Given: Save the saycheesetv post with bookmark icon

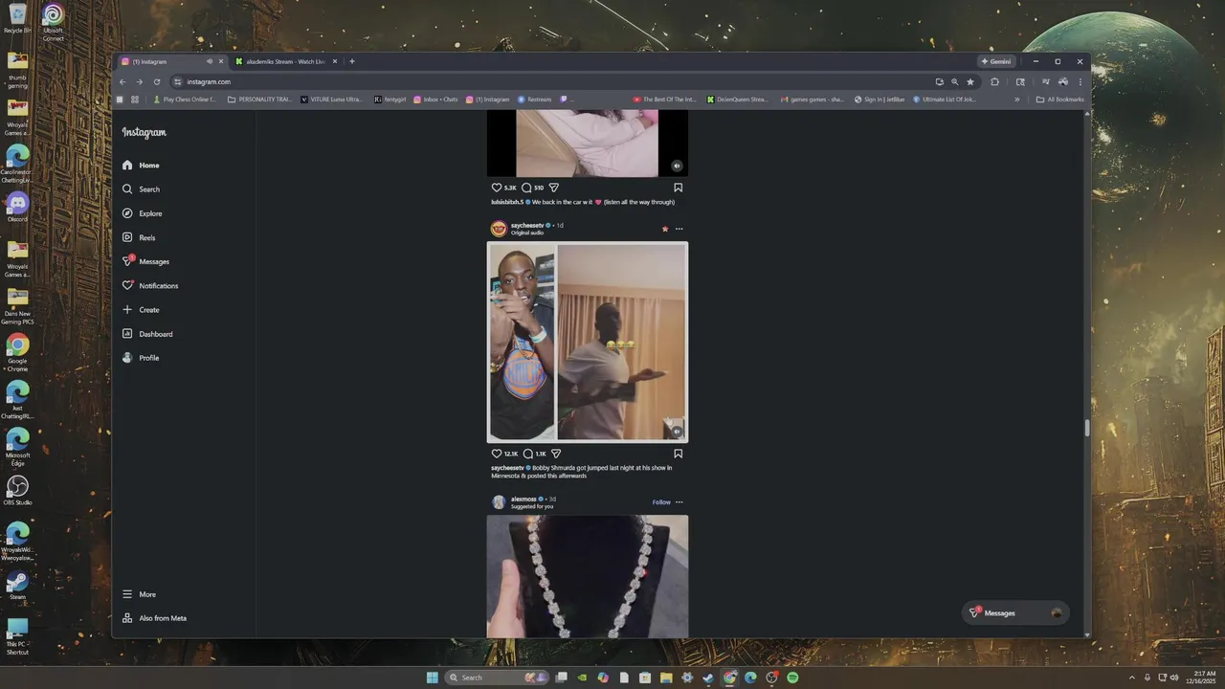Looking at the screenshot, I should coord(678,454).
